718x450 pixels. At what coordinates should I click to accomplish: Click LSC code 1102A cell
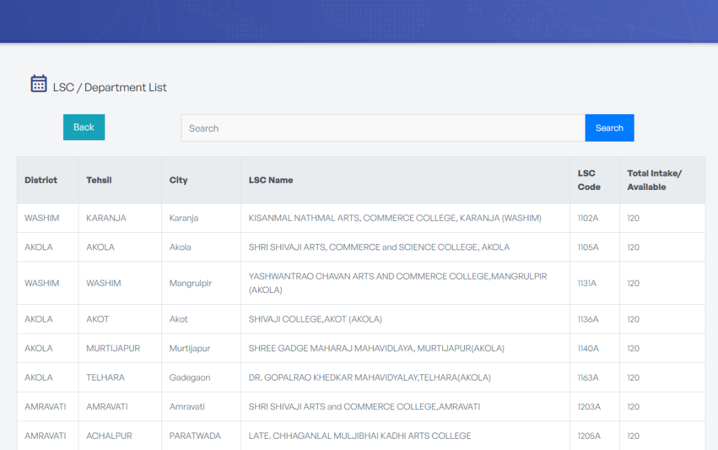(588, 218)
